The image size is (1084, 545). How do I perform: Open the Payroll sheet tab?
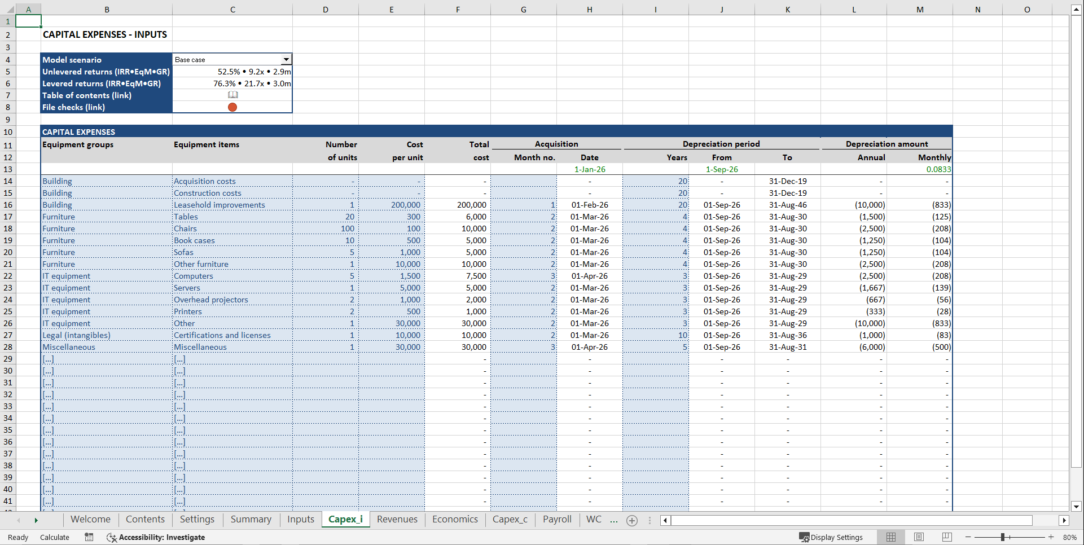pos(556,519)
